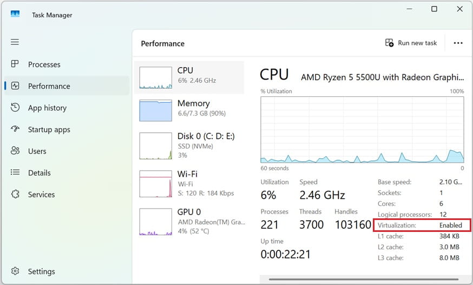Image resolution: width=473 pixels, height=285 pixels.
Task: Click the 2.46 GHz speed value below graph
Action: pyautogui.click(x=322, y=195)
